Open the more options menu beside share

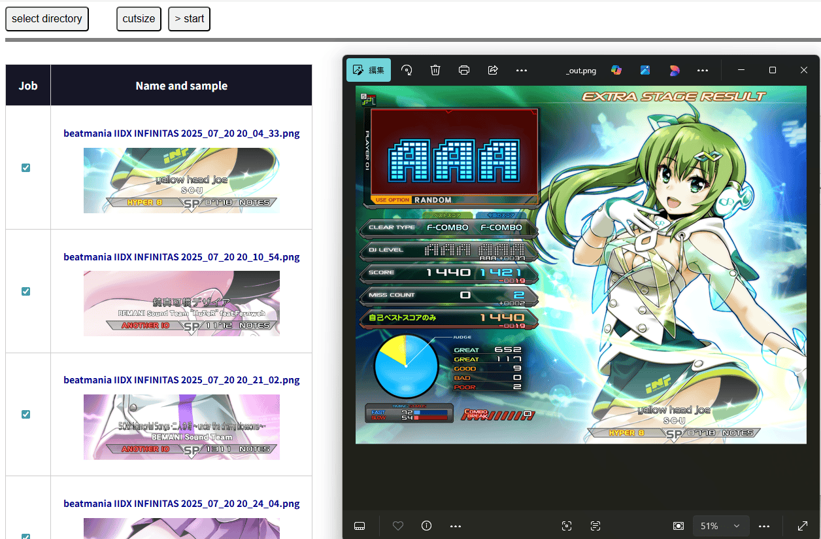click(522, 70)
